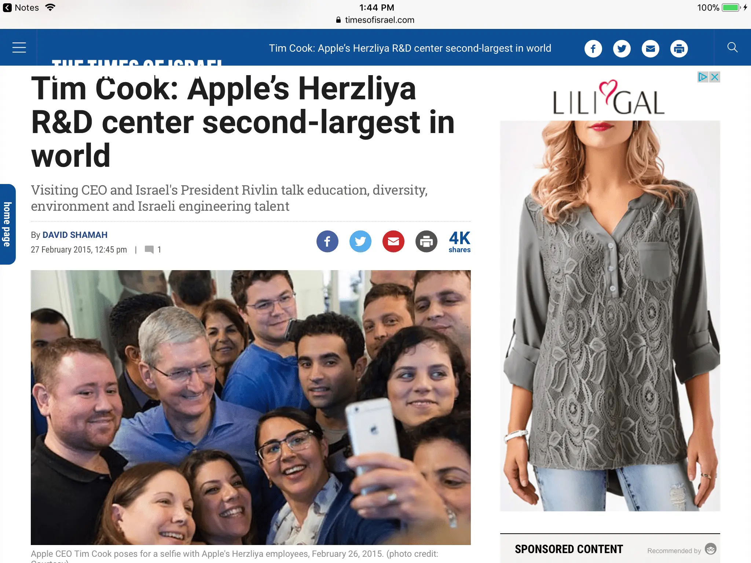Open the hamburger navigation menu

19,48
